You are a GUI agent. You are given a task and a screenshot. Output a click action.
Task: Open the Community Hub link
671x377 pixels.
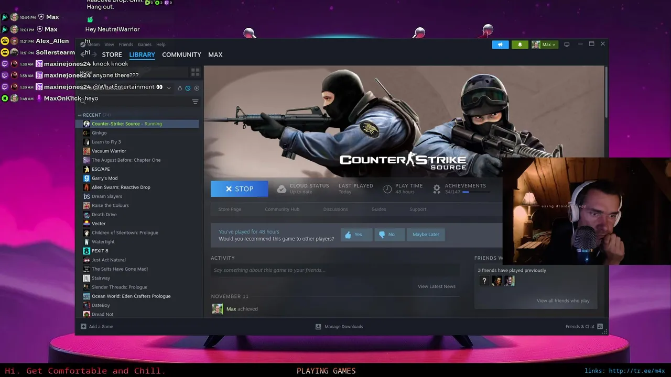[x=282, y=209]
